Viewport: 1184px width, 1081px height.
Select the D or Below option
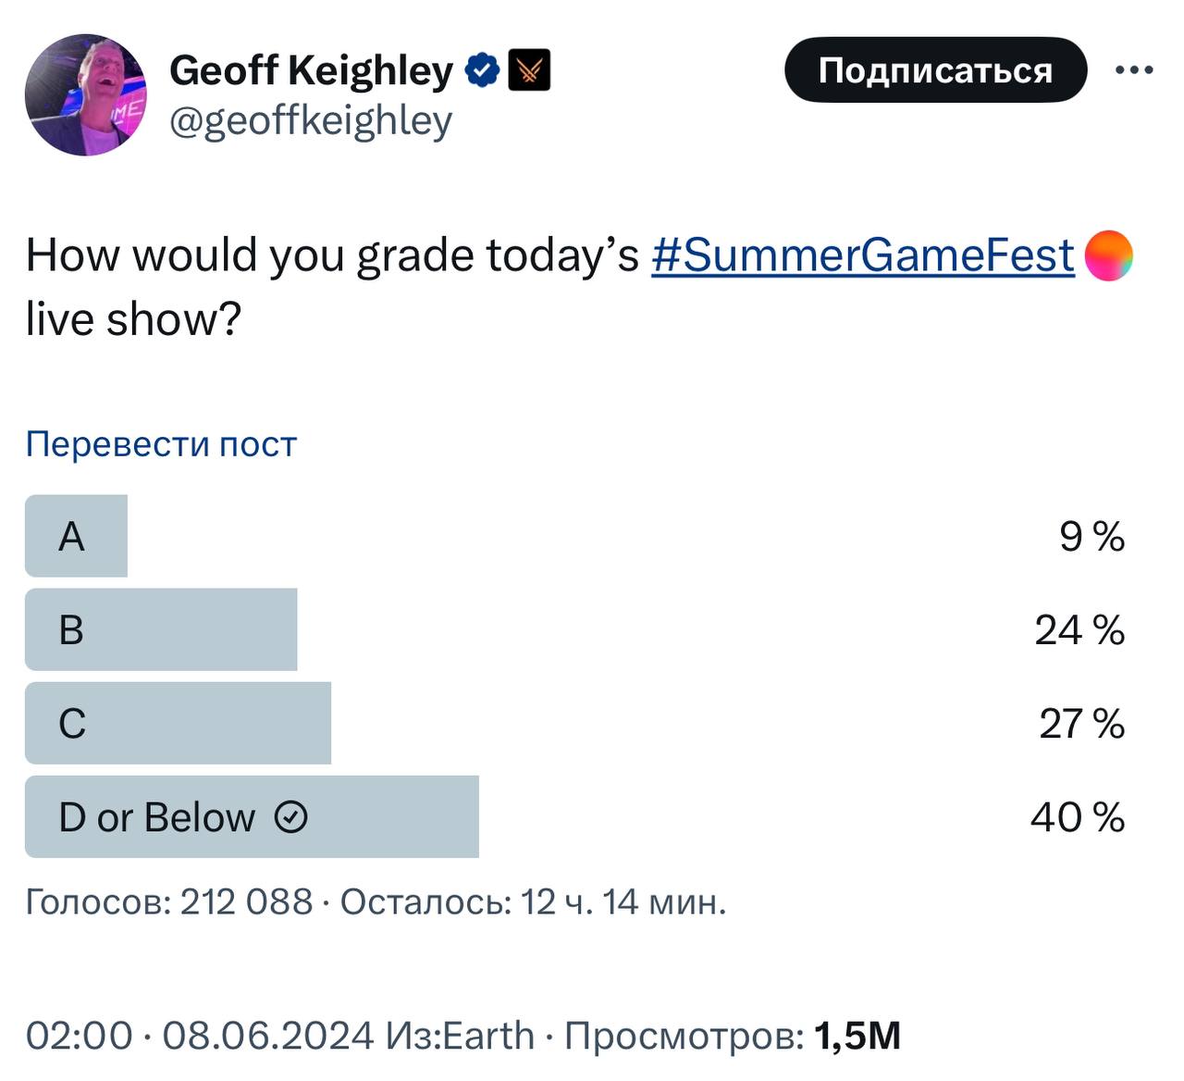[x=157, y=817]
